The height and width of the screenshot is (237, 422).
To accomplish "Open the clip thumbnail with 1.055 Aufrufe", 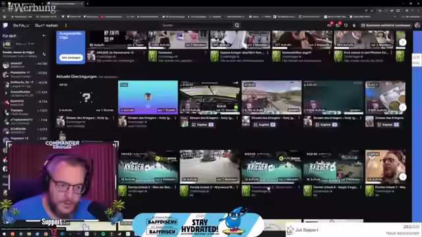I will click(178, 39).
